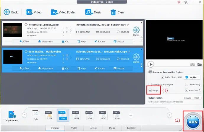Select the Cut tool on first video
Screen dimensions: 204x132
65,41
